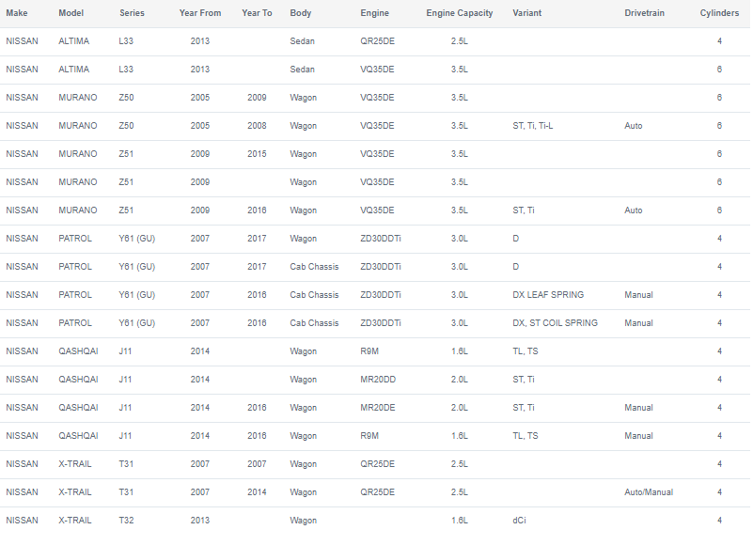The image size is (753, 545).
Task: Click the X-TRAIL T32 series cell
Action: [x=126, y=521]
